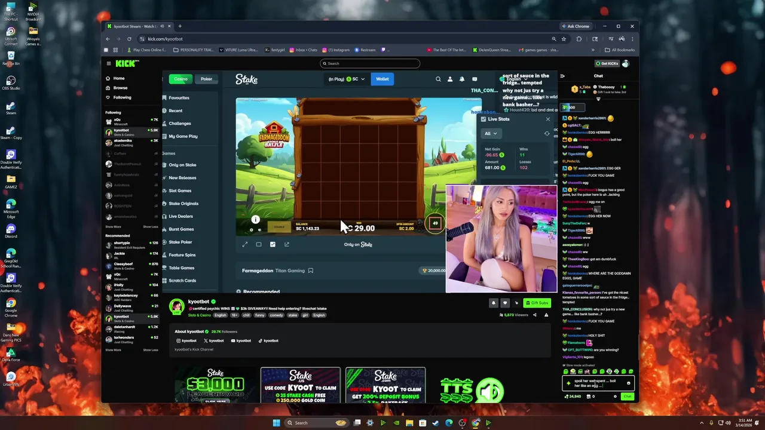This screenshot has width=765, height=430.
Task: Report stream via warning icon
Action: coord(546,315)
